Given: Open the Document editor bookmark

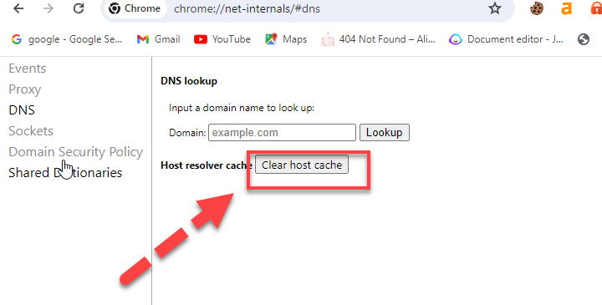Looking at the screenshot, I should 506,39.
